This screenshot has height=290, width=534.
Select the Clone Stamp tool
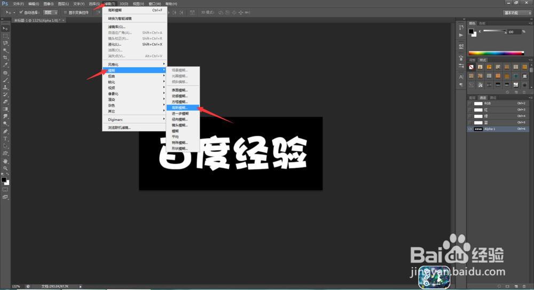coord(5,87)
